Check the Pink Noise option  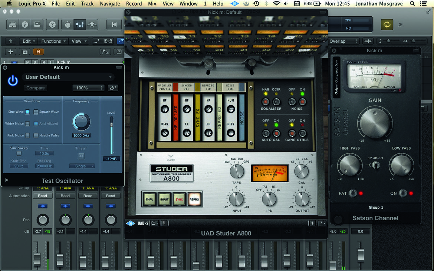[27, 136]
